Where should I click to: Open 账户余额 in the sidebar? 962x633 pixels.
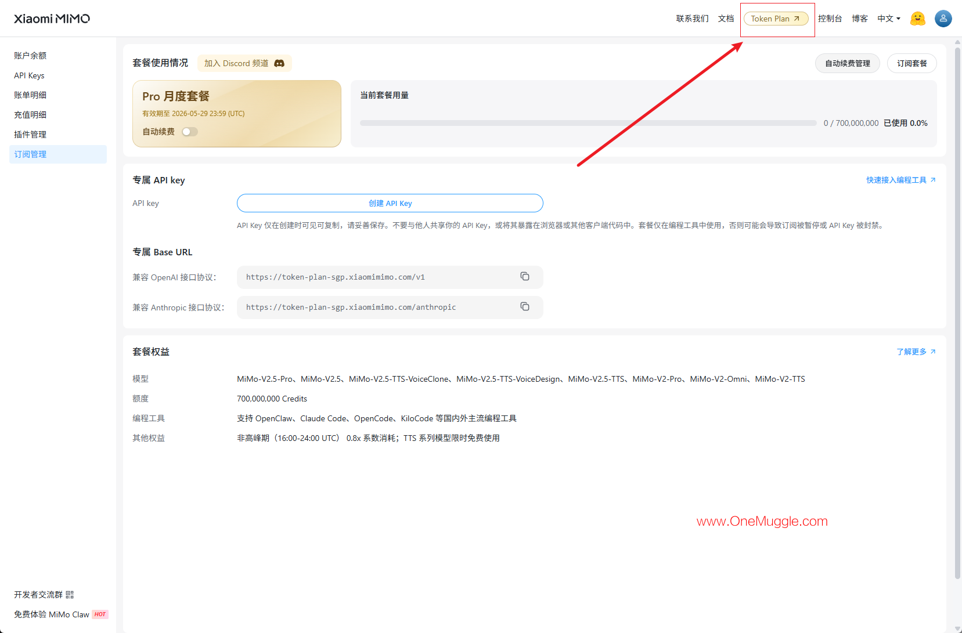(x=30, y=56)
